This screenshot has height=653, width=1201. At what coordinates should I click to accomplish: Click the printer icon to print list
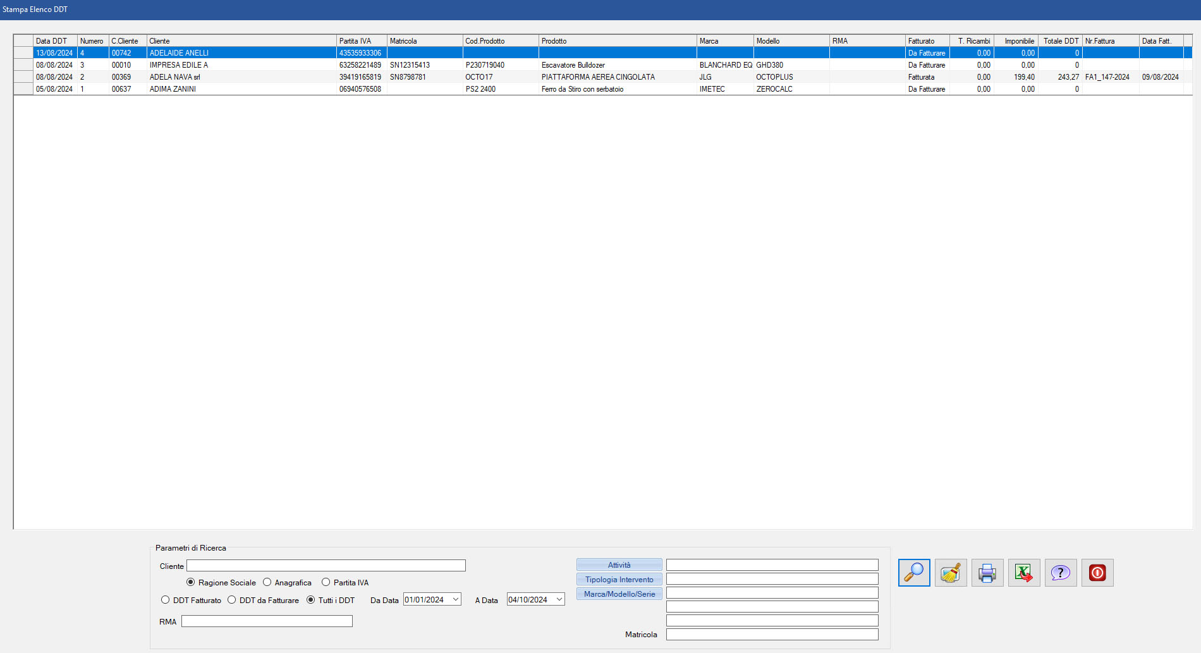coord(987,573)
